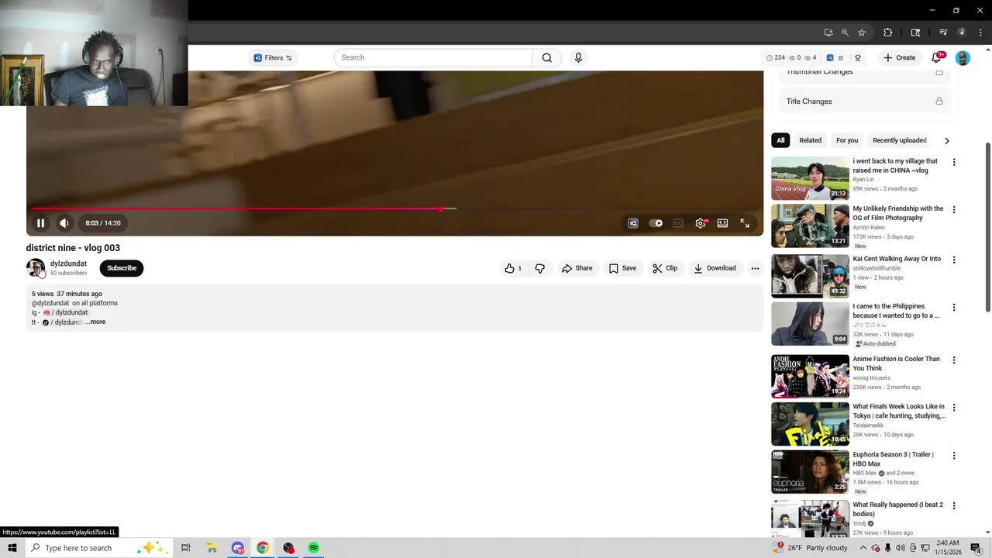Open Chrome extensions puzzle icon

click(x=888, y=33)
